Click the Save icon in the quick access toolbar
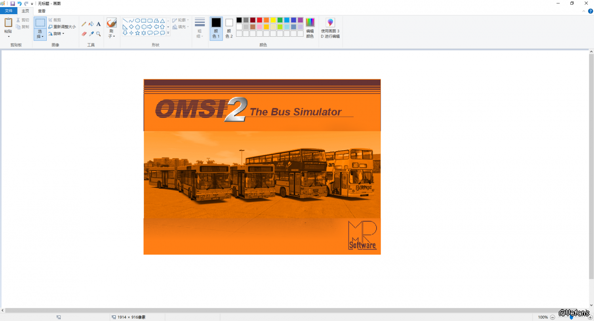The height and width of the screenshot is (321, 594). pos(13,4)
